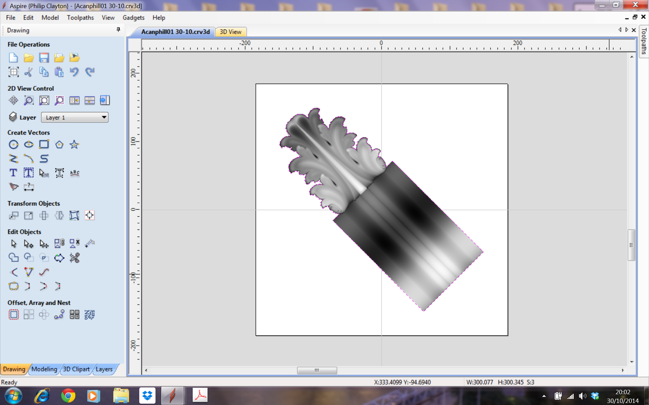Screen dimensions: 649x405
Task: Open the Gadgets menu
Action: [133, 18]
